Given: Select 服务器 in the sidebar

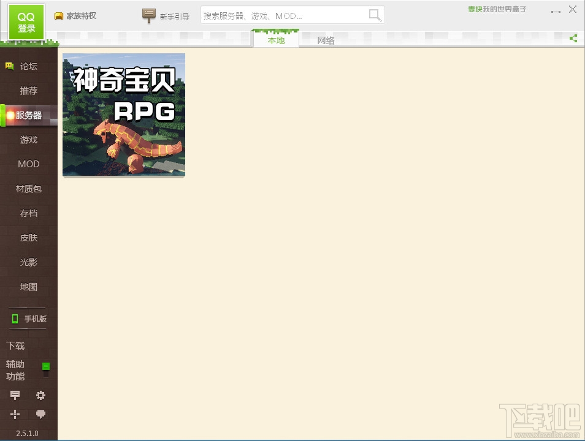Looking at the screenshot, I should click(28, 115).
